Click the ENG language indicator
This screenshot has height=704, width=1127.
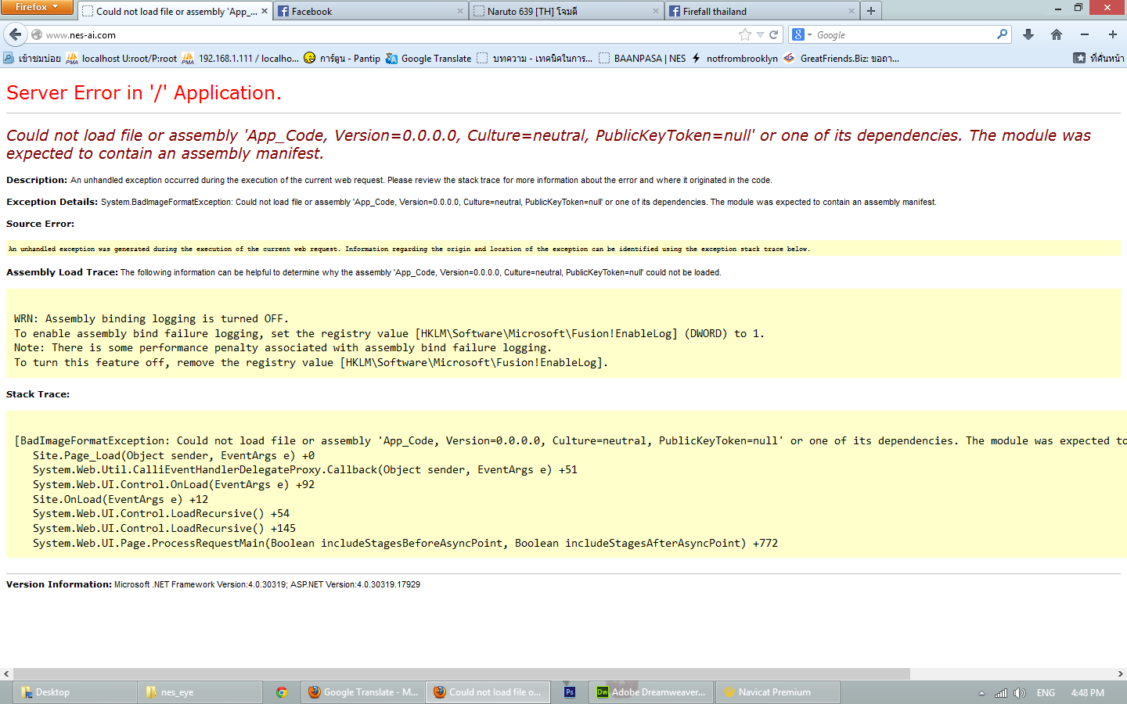1046,693
